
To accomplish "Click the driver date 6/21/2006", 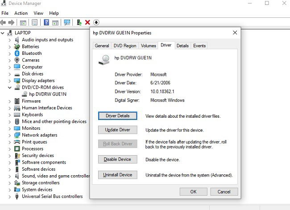I will coord(160,83).
